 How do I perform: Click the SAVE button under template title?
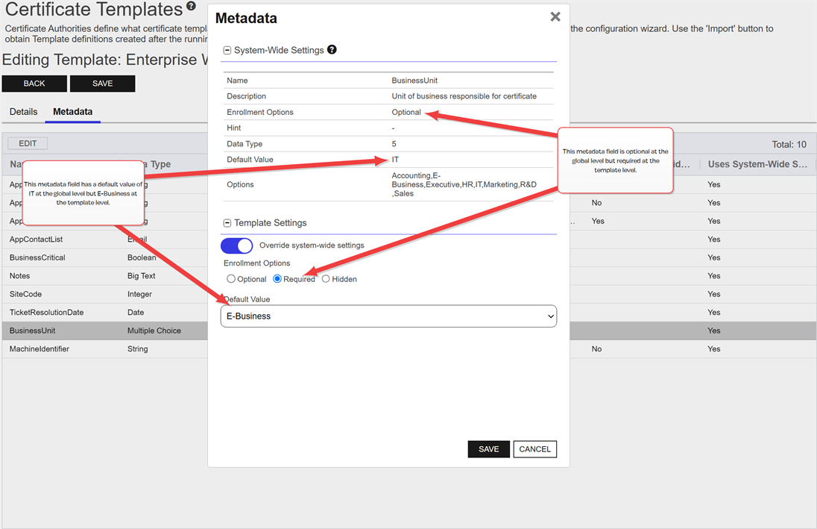[102, 84]
